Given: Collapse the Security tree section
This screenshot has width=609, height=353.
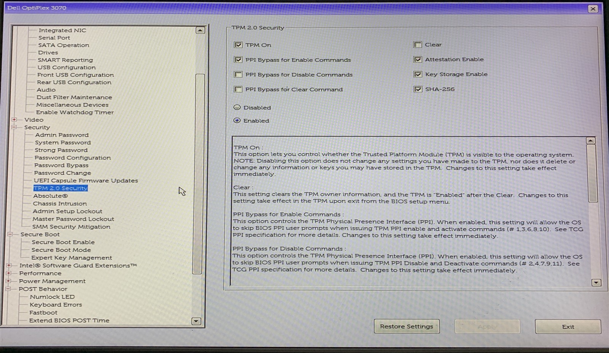Looking at the screenshot, I should point(14,127).
